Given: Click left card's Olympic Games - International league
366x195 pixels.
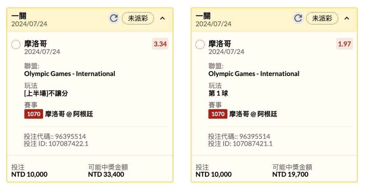Looking at the screenshot, I should tap(69, 74).
